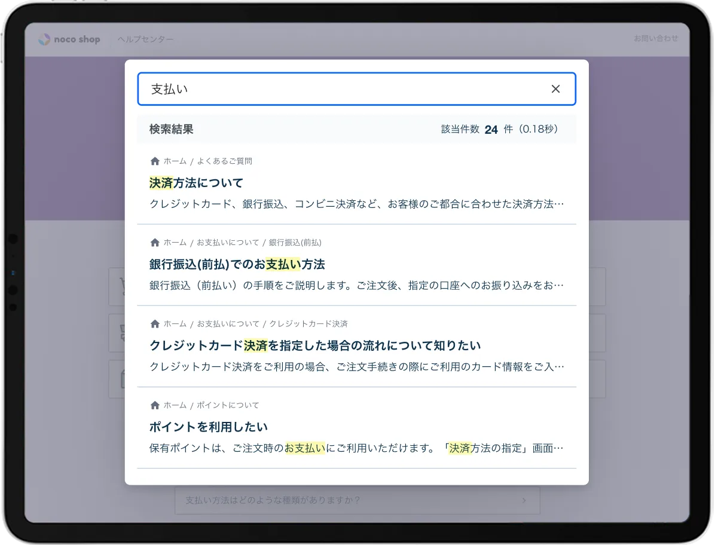Image resolution: width=715 pixels, height=545 pixels.
Task: Go to ヘルプセンター in header
Action: (x=145, y=39)
